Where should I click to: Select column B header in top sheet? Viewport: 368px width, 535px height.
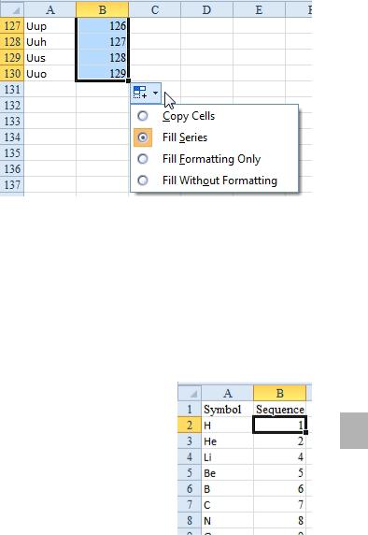click(x=102, y=9)
